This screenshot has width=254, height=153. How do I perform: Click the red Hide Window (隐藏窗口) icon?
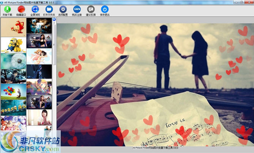coord(21,9)
